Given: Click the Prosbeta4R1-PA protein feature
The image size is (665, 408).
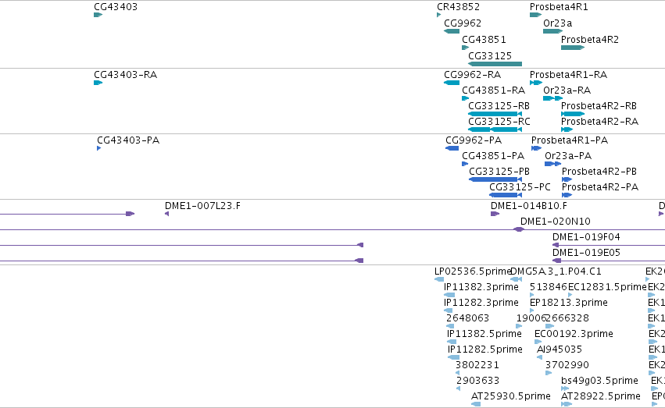Looking at the screenshot, I should click(x=537, y=148).
